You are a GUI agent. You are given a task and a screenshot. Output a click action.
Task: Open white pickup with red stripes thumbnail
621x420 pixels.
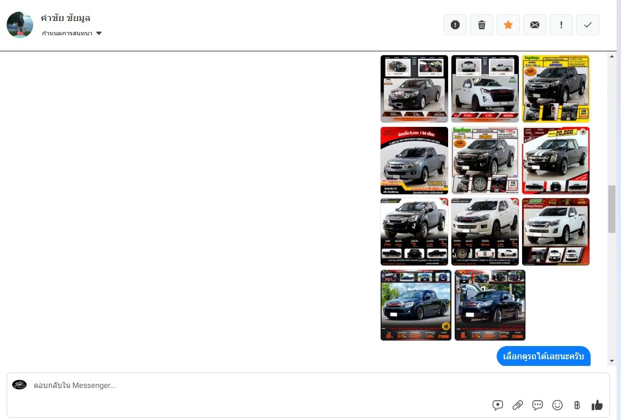485,232
